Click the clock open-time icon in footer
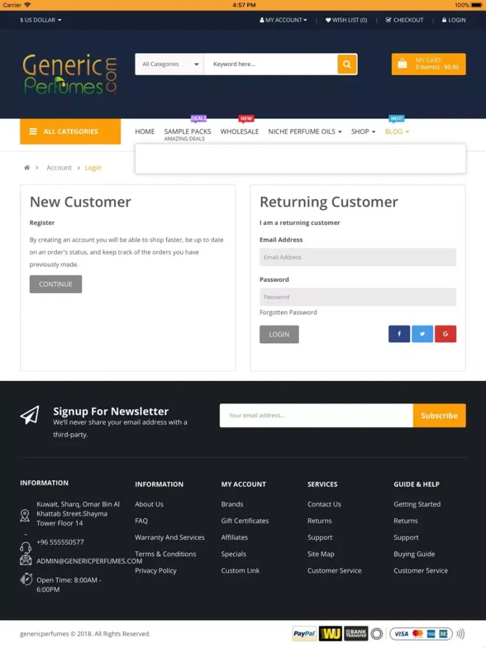The height and width of the screenshot is (648, 486). pyautogui.click(x=26, y=579)
